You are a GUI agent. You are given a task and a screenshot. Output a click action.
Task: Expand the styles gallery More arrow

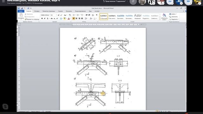pyautogui.click(x=160, y=19)
